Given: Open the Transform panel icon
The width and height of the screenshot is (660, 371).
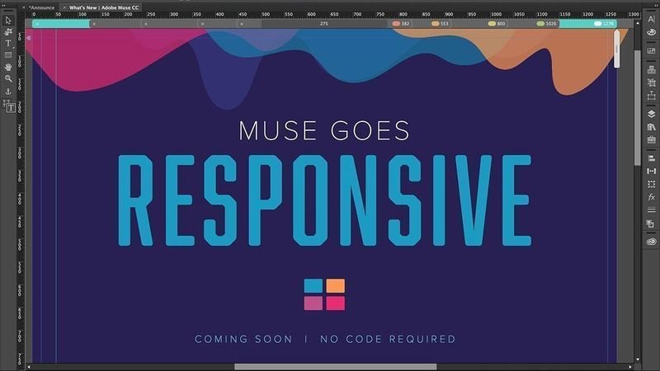Looking at the screenshot, I should point(651,82).
